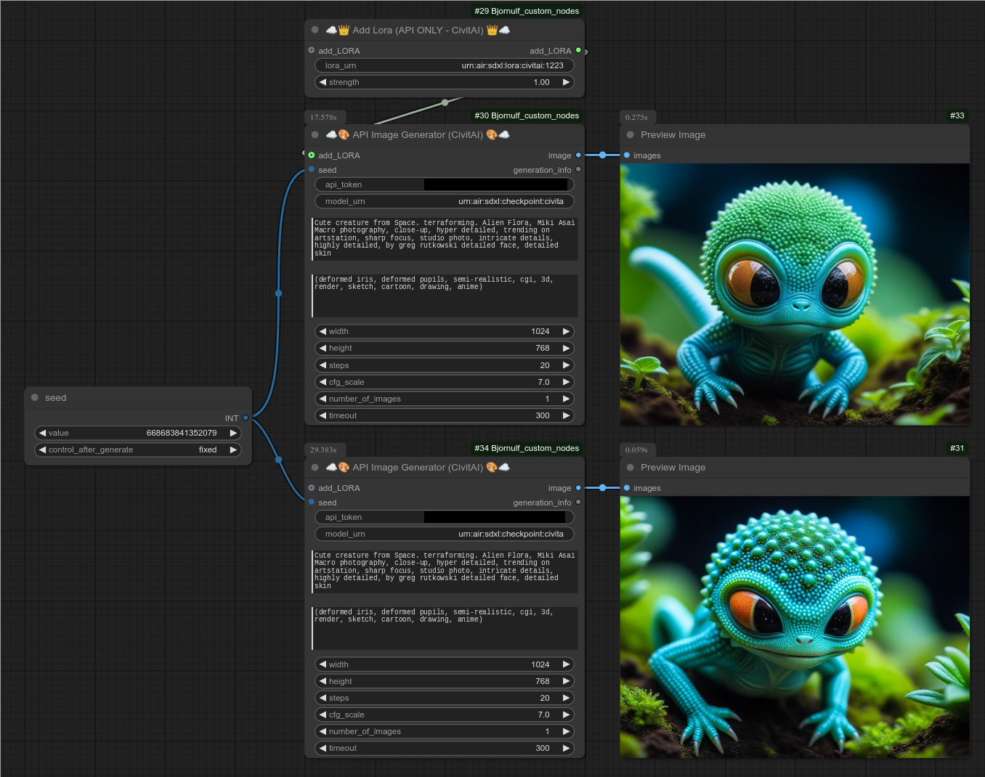Click the collapse dot on the seed node
This screenshot has width=985, height=777.
35,398
